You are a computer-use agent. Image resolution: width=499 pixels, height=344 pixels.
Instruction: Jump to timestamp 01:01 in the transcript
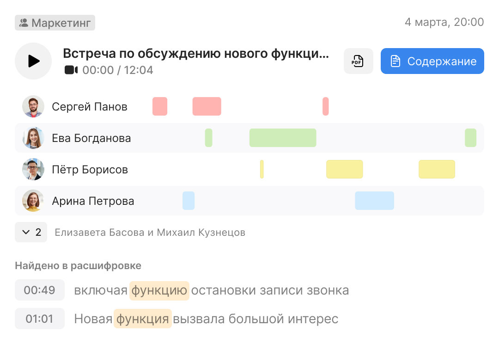[x=40, y=318]
